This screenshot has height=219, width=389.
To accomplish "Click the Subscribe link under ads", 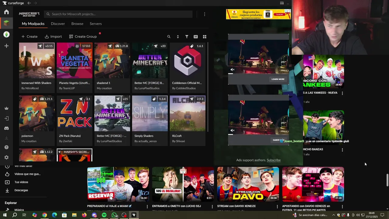I will [274, 160].
